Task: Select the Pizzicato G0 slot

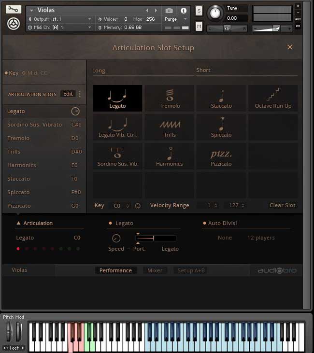Action: click(44, 206)
